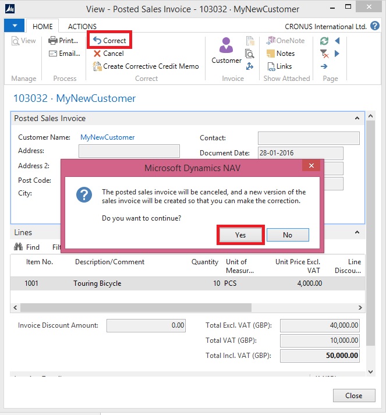The height and width of the screenshot is (415, 386).
Task: Click the Refresh page icon
Action: click(x=324, y=41)
